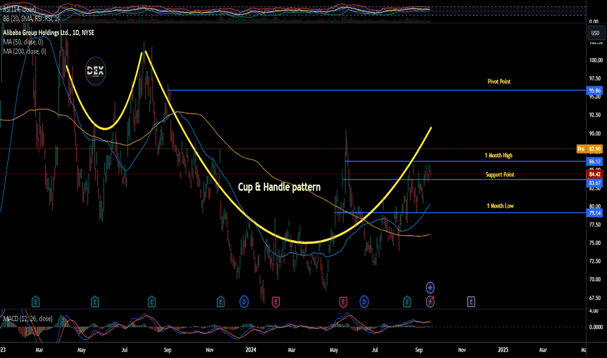Click the circled plus icon above the lightning marker
The image size is (607, 358).
[x=430, y=288]
